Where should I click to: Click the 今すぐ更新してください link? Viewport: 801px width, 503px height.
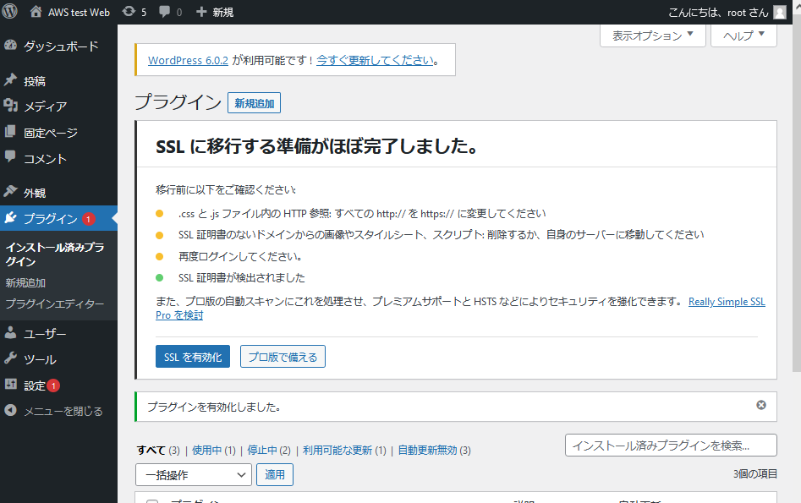(376, 60)
